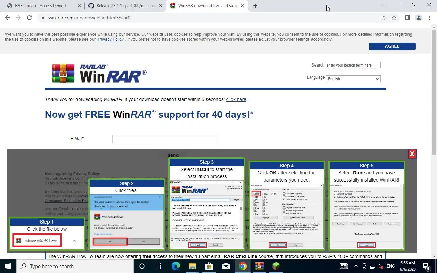Click the muted volume tray icon
Image resolution: width=437 pixels, height=273 pixels.
tap(381, 266)
